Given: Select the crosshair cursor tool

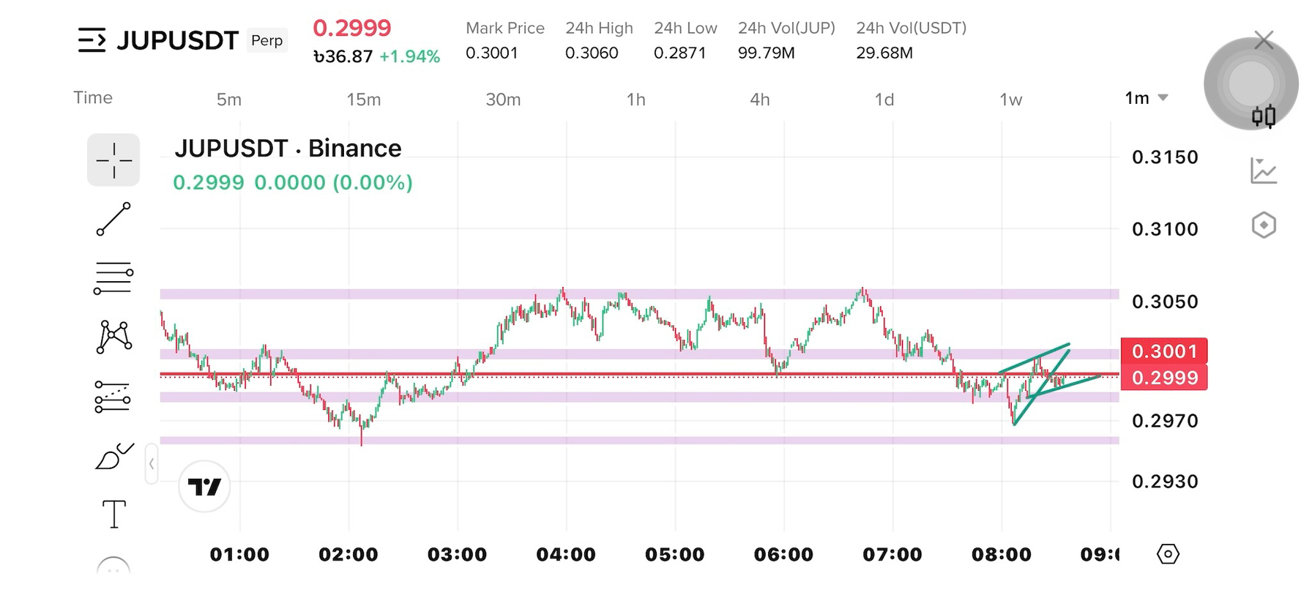Looking at the screenshot, I should [113, 160].
